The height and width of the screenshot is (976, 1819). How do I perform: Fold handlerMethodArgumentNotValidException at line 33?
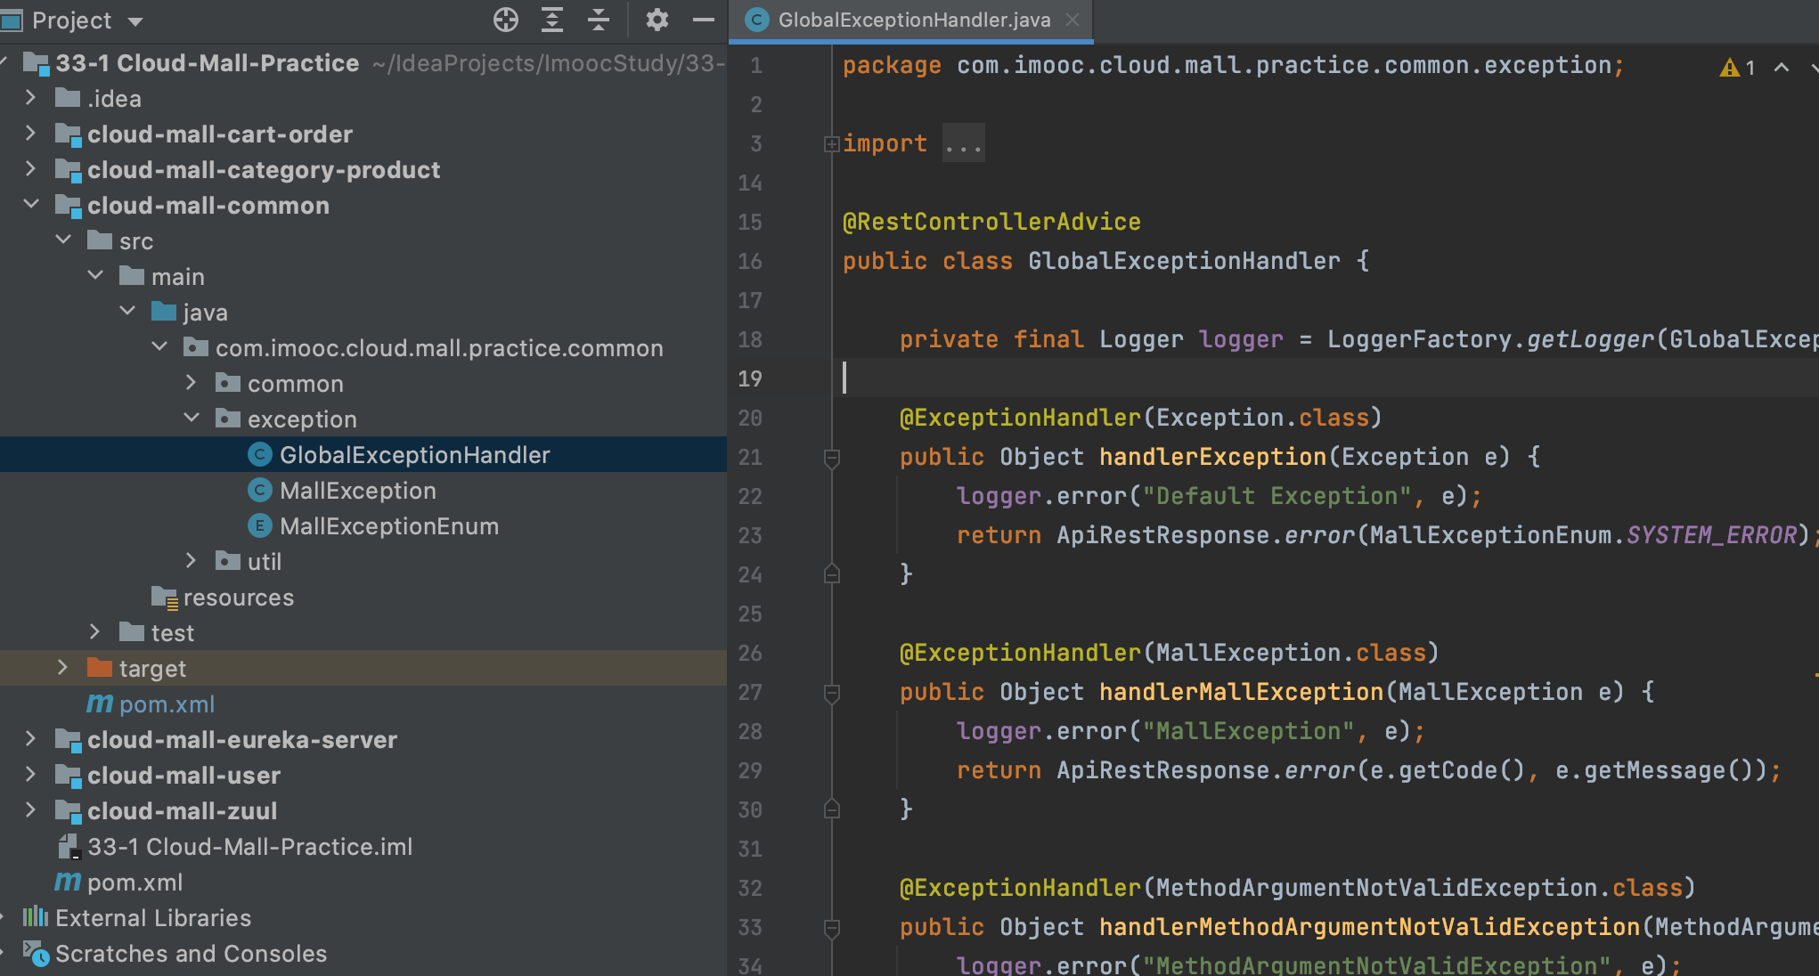tap(832, 928)
